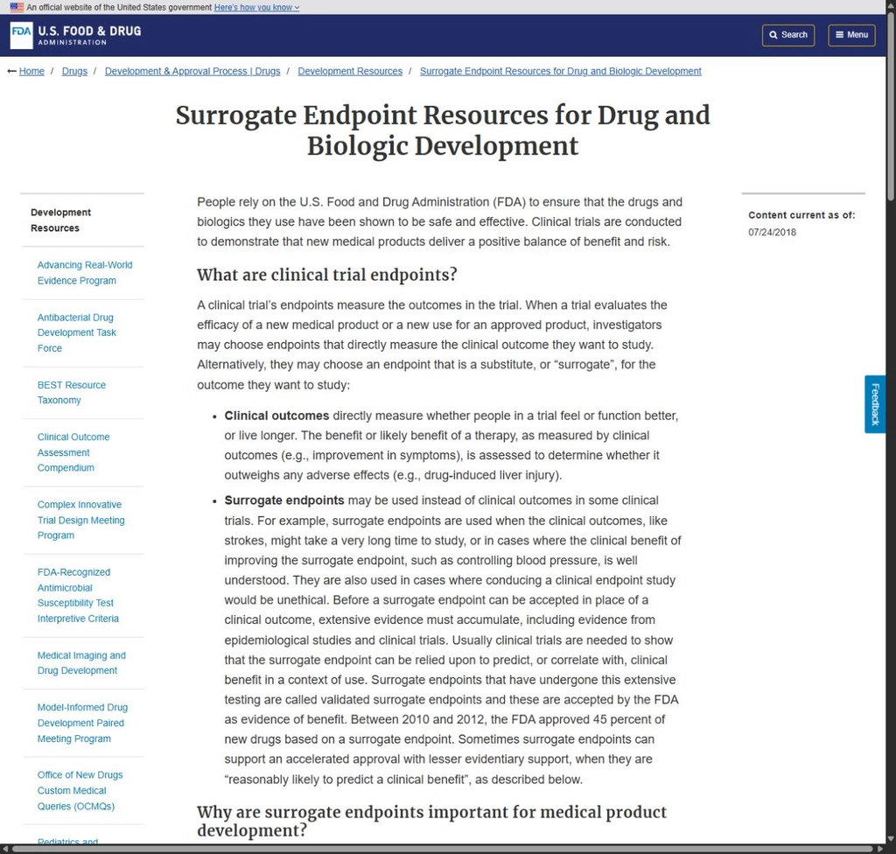Click the content date 07/24/2018
This screenshot has height=854, width=896.
772,232
